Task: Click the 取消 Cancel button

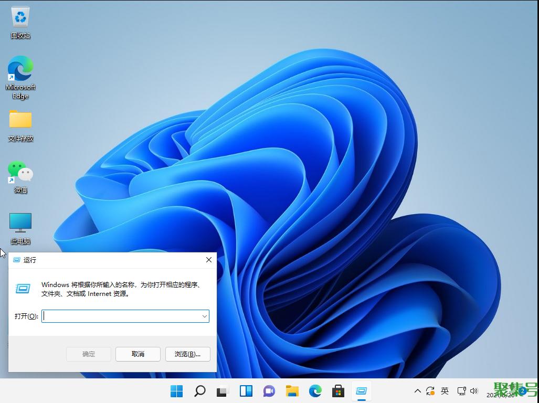Action: [x=138, y=354]
